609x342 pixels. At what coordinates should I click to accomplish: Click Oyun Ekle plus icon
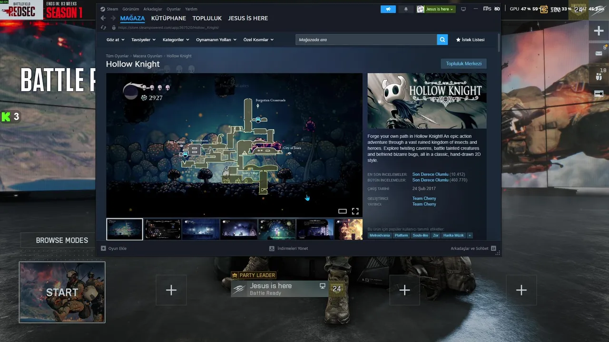click(x=103, y=248)
